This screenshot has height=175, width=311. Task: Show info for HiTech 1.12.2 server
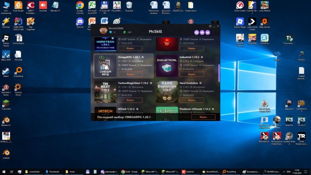pyautogui.click(x=137, y=109)
